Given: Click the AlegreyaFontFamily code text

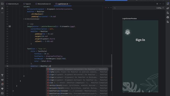Looking at the screenshot, I should [54, 56].
